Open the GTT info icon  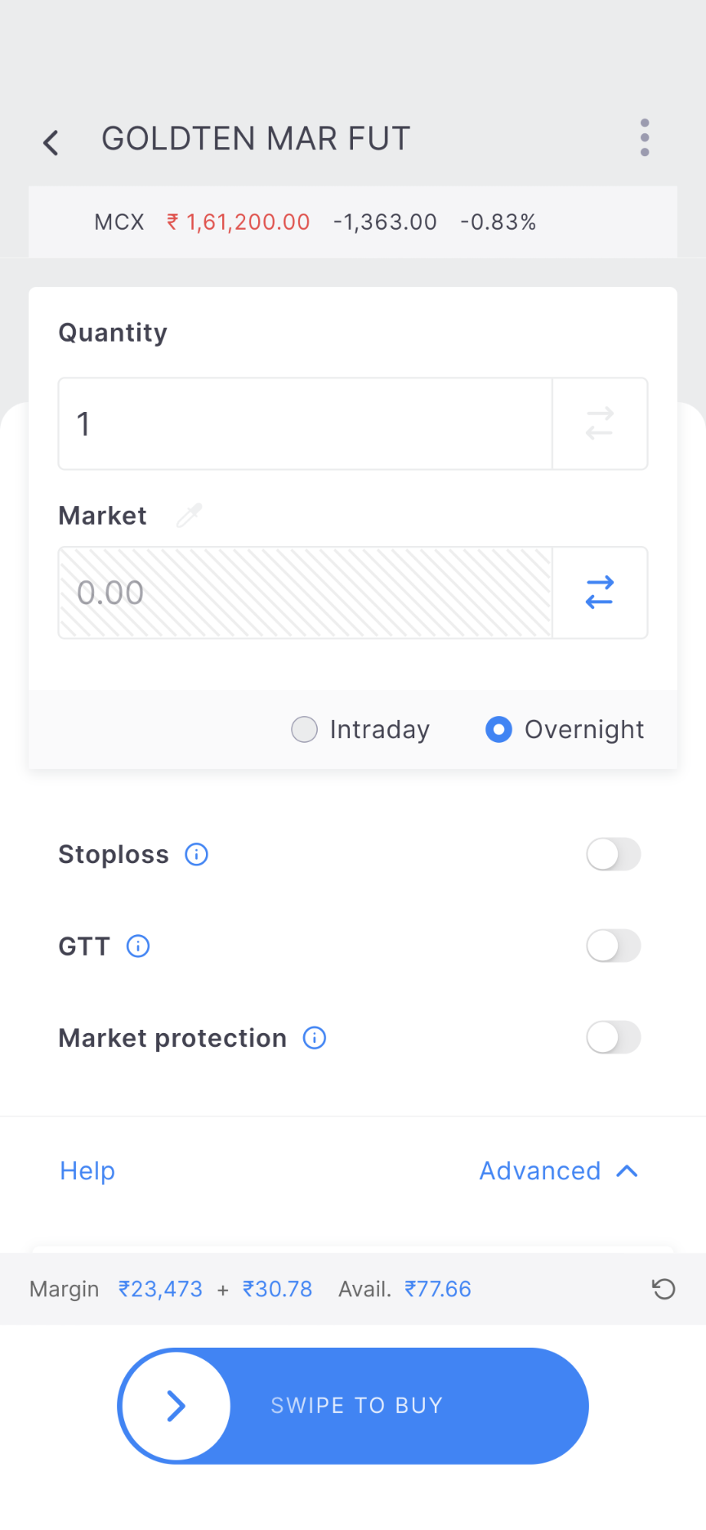[x=138, y=946]
